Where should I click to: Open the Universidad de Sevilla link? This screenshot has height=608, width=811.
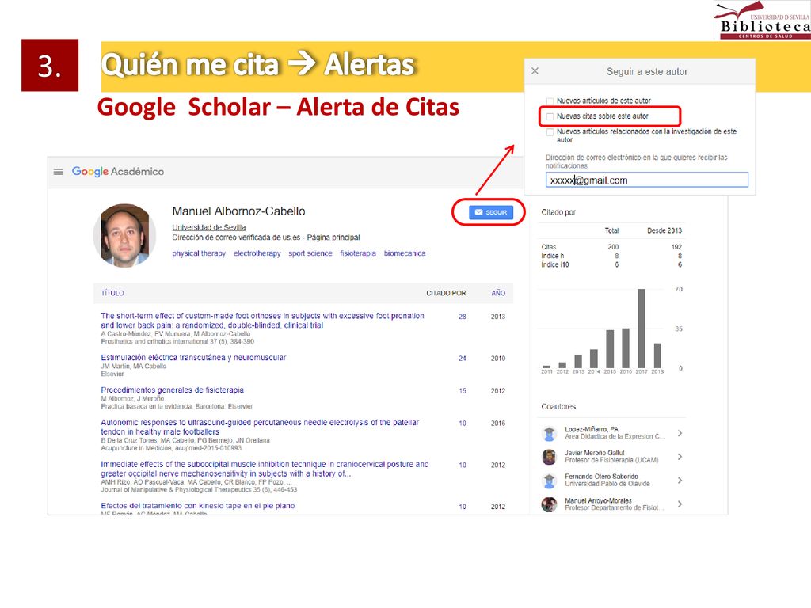tap(209, 227)
